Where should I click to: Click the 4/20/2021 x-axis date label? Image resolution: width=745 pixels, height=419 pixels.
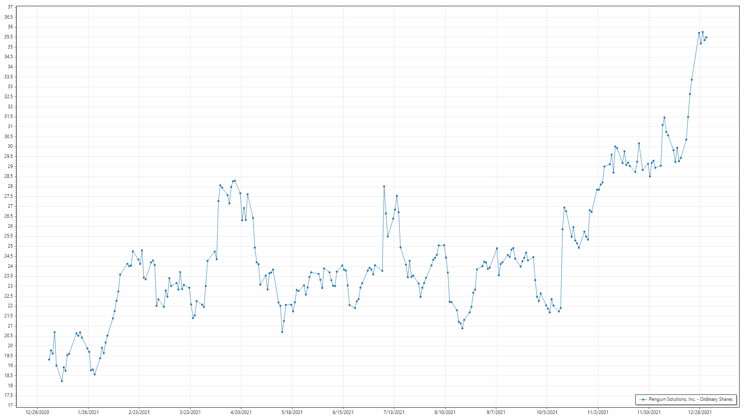point(241,412)
